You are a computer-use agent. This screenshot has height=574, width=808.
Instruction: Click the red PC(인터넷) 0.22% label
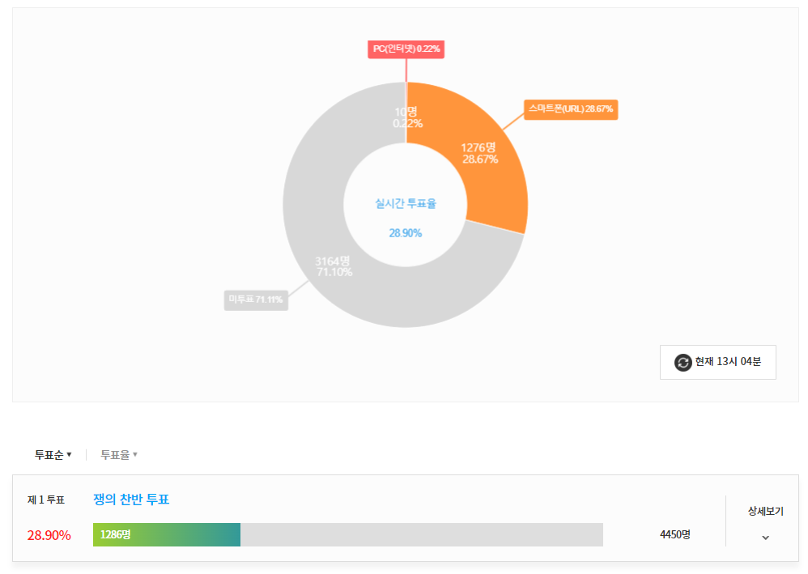point(406,49)
